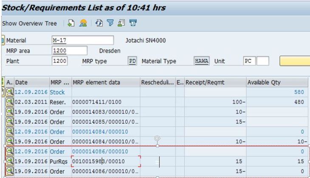Image resolution: width=310 pixels, height=178 pixels.
Task: Click the Unit field showing PC
Action: coord(249,61)
